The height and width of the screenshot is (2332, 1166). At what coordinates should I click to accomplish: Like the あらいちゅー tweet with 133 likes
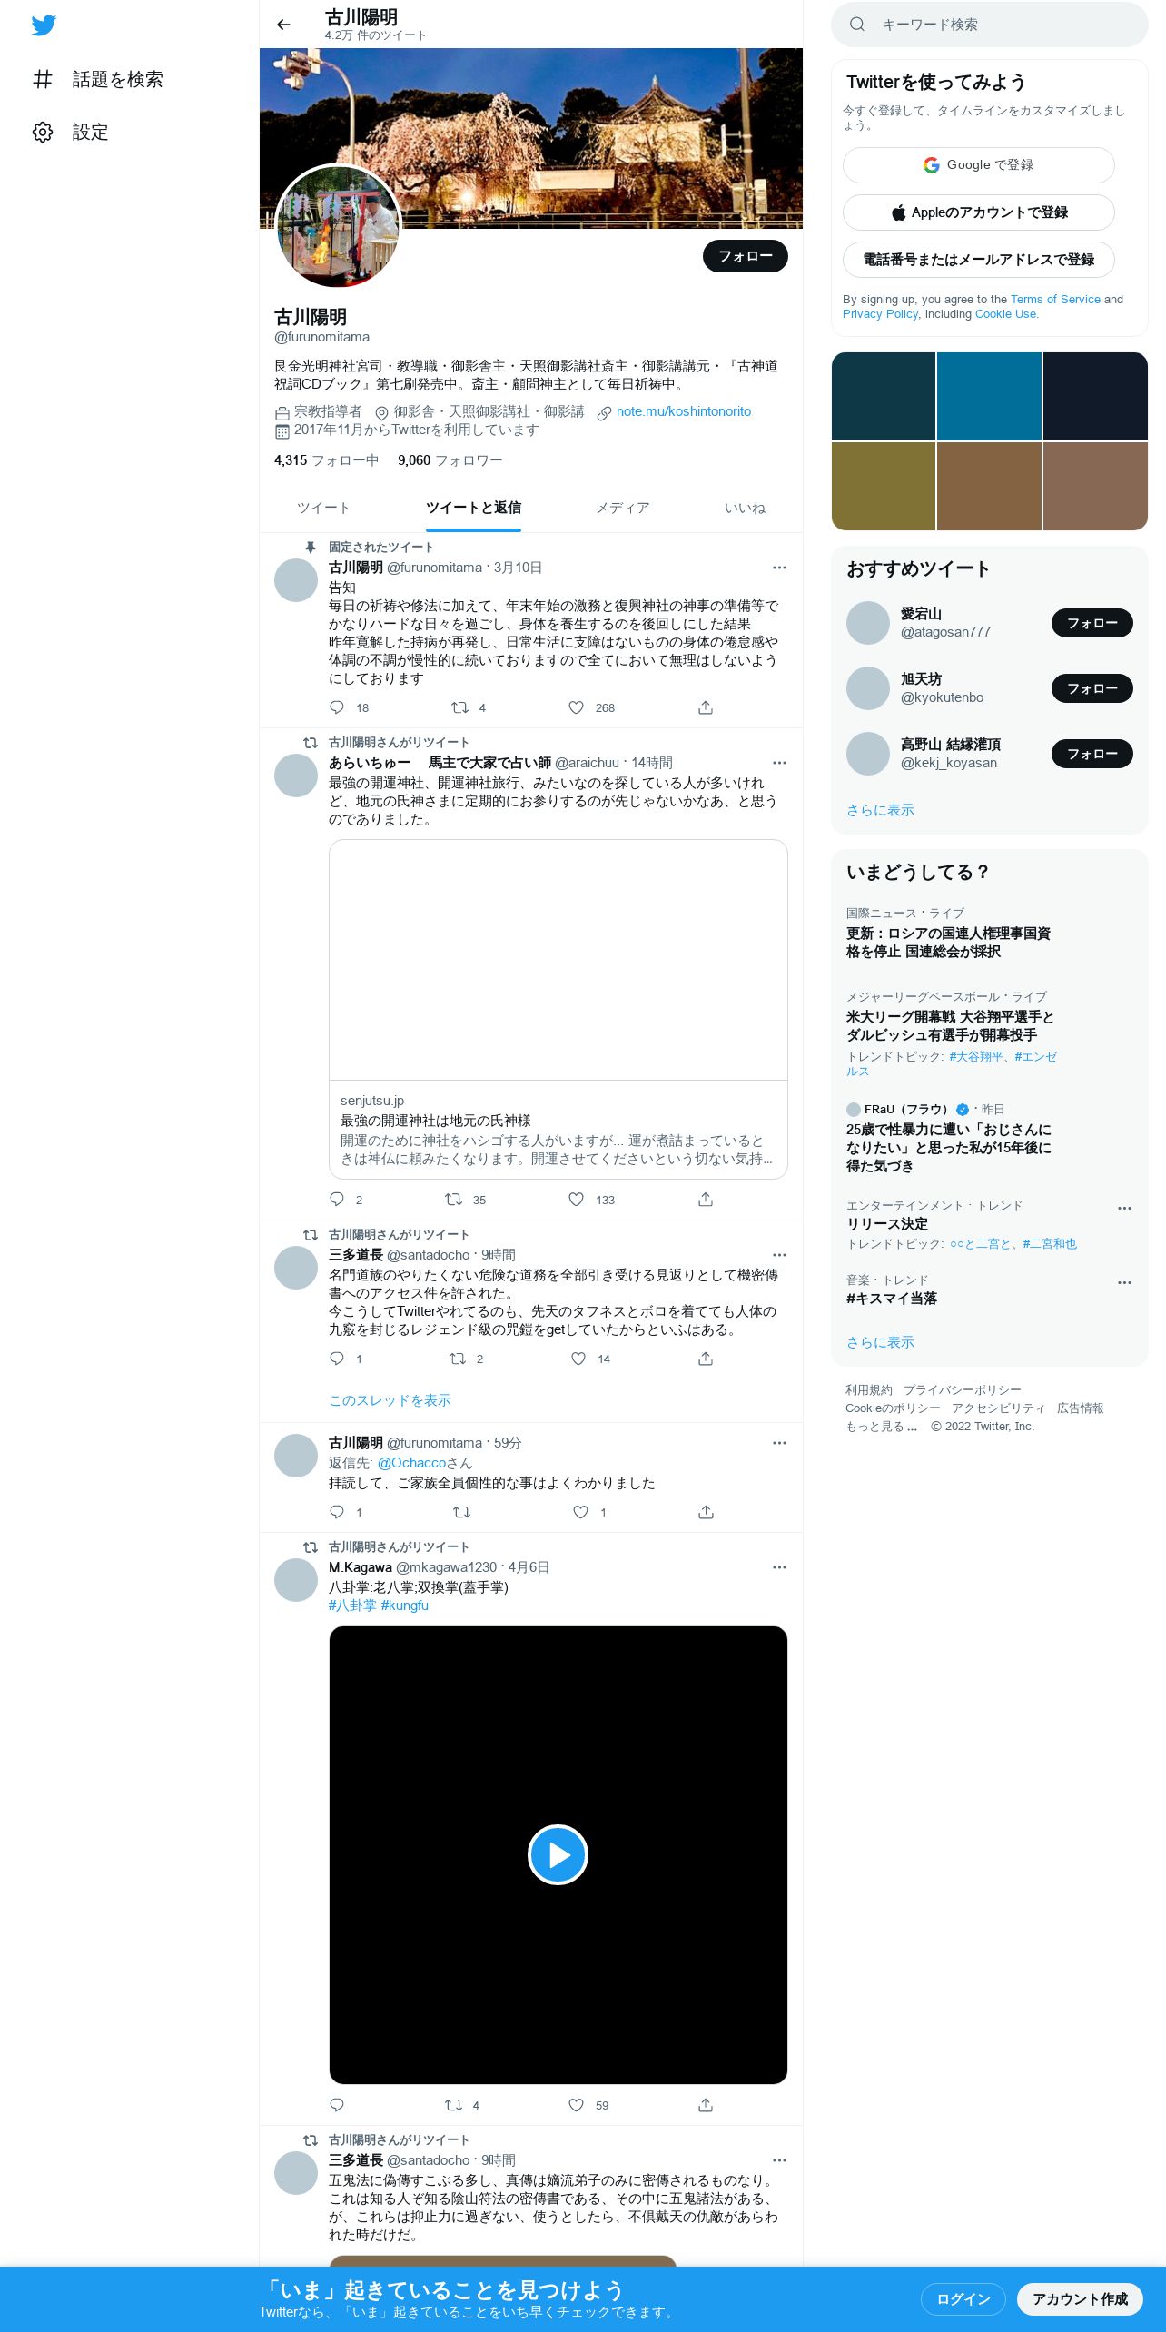click(x=576, y=1200)
